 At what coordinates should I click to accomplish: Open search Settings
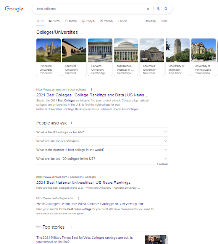pos(151,21)
